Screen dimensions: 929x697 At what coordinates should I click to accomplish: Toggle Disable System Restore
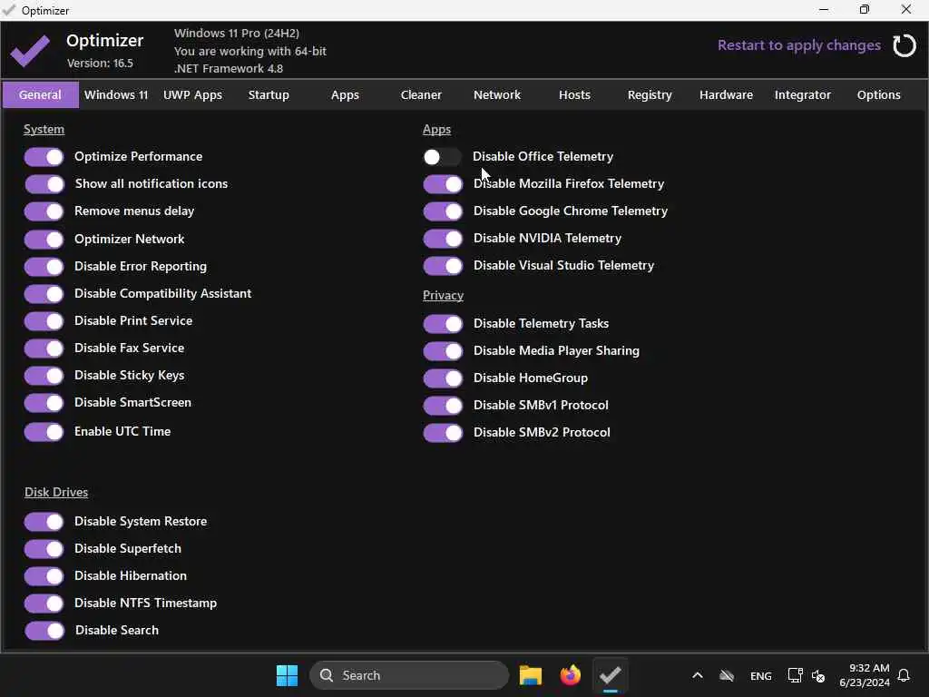[x=44, y=522]
